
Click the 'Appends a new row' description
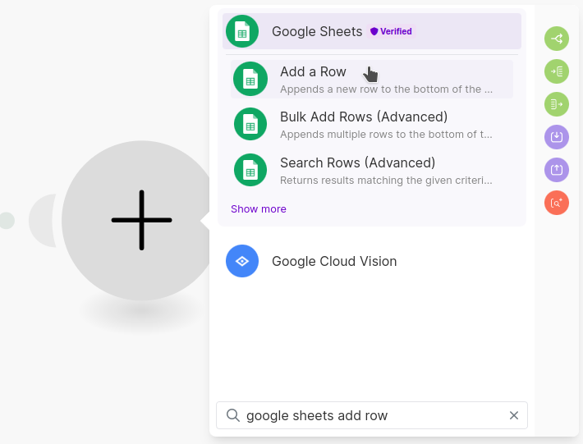[x=386, y=89]
